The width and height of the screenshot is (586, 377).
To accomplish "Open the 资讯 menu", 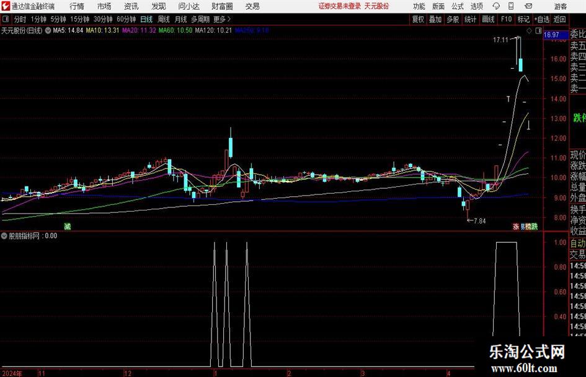I will tap(131, 6).
